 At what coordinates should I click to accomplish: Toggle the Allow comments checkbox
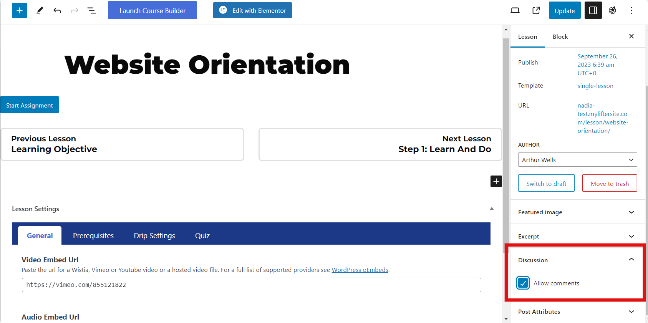pyautogui.click(x=523, y=283)
